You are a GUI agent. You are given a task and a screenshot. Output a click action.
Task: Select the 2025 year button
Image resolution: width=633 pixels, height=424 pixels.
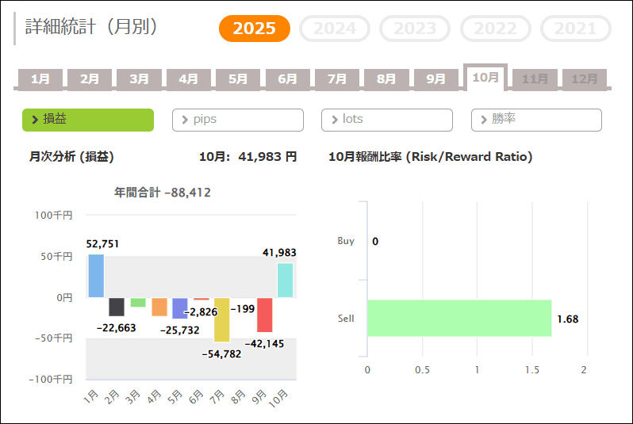click(x=255, y=29)
